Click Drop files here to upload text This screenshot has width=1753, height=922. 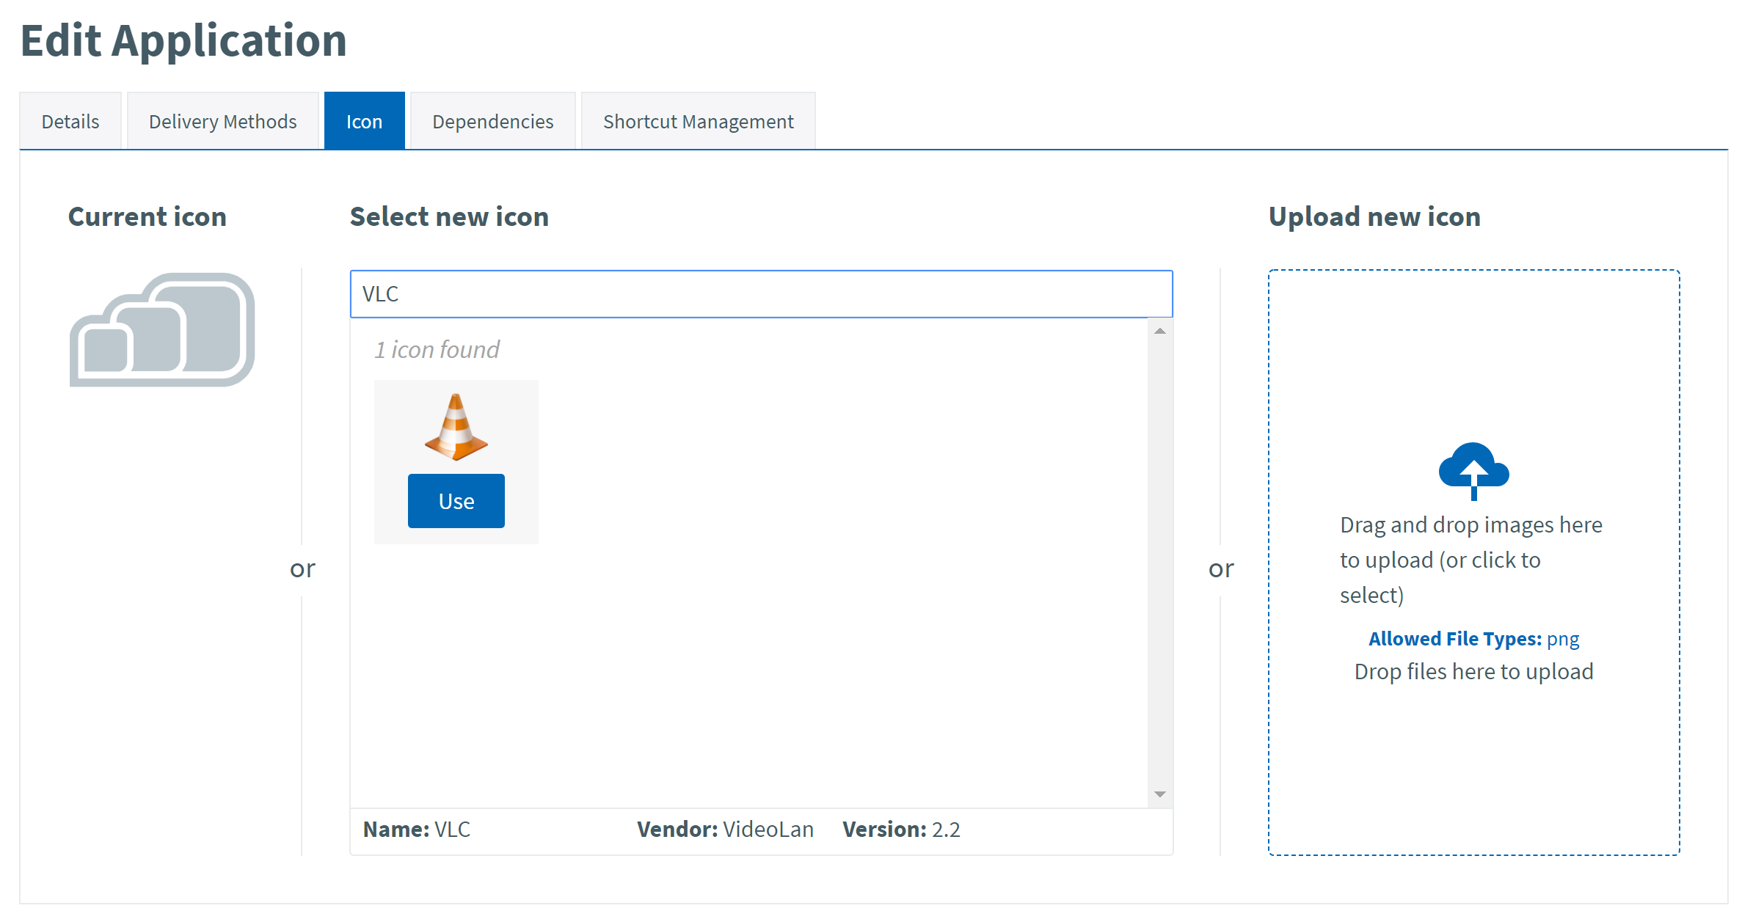point(1473,671)
